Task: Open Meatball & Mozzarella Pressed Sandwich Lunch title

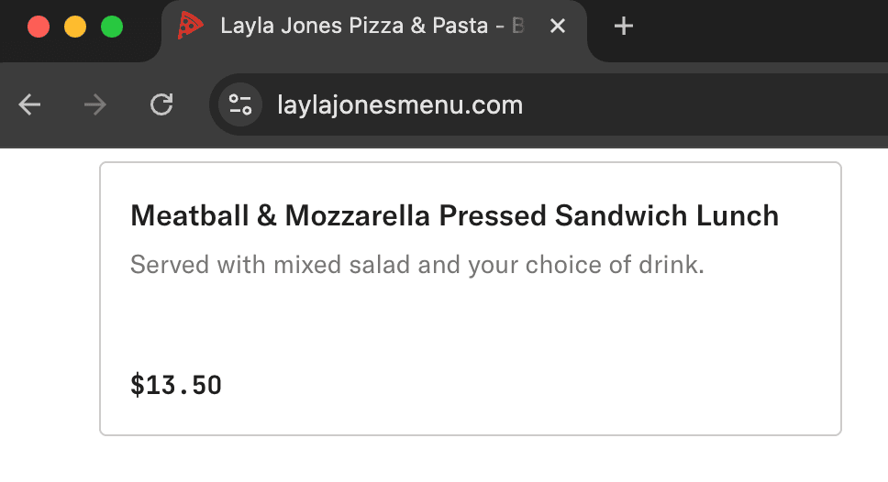Action: click(454, 216)
